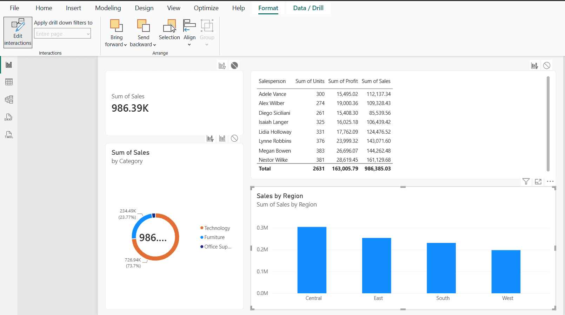565x315 pixels.
Task: Set donut chart interaction to Filter
Action: [210, 138]
